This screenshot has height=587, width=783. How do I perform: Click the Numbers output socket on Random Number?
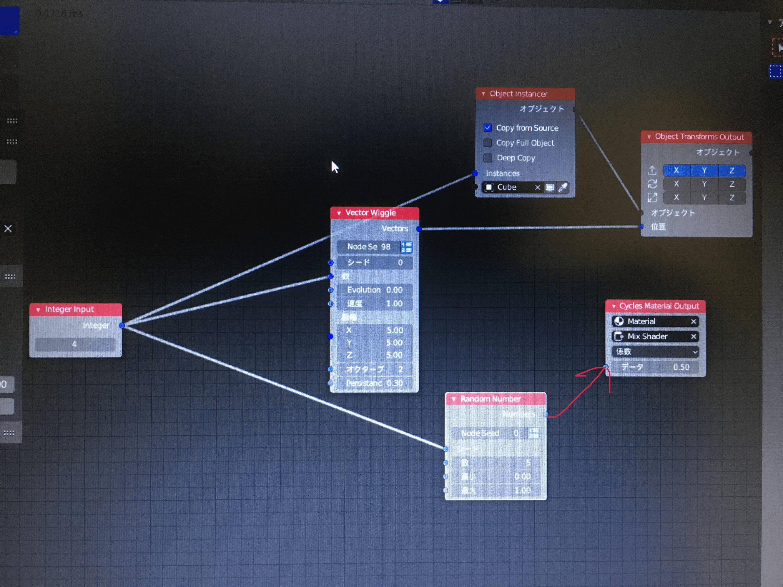(x=546, y=414)
